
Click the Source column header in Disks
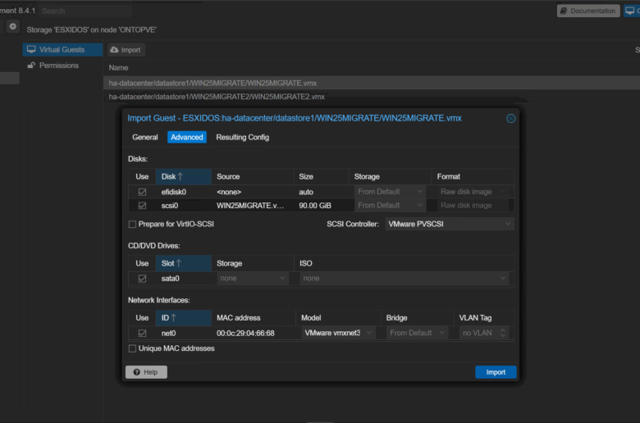pyautogui.click(x=252, y=176)
